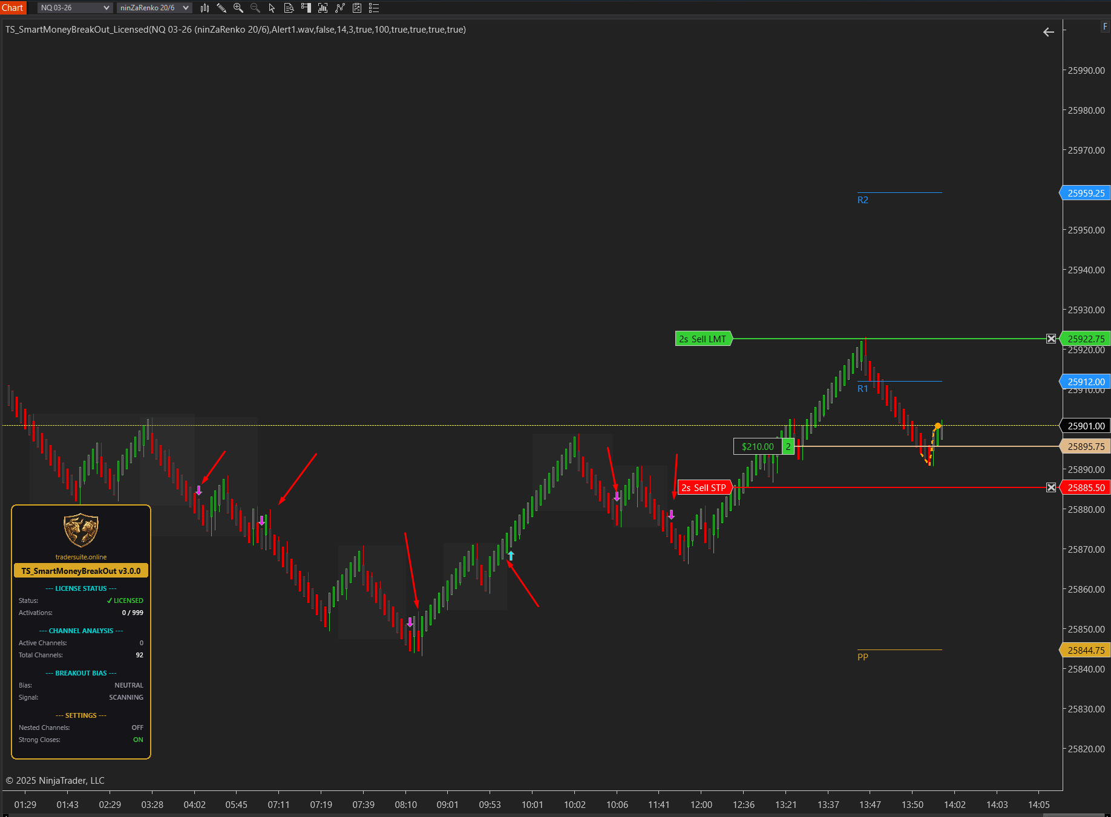Click the TS_SmartMoneyBreakOut v3.0.0 title banner
The image size is (1111, 817).
[81, 571]
